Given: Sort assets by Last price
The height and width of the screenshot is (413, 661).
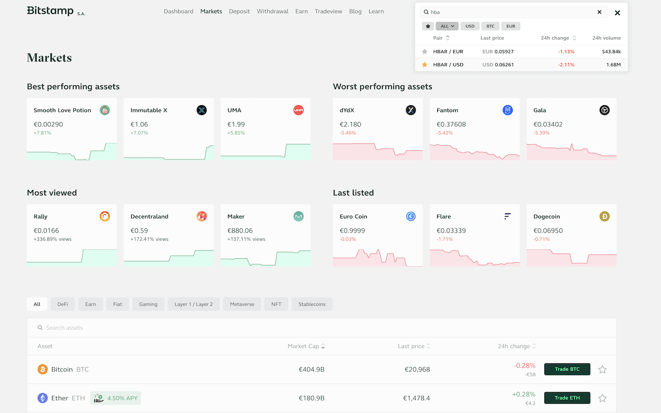Looking at the screenshot, I should (x=414, y=346).
